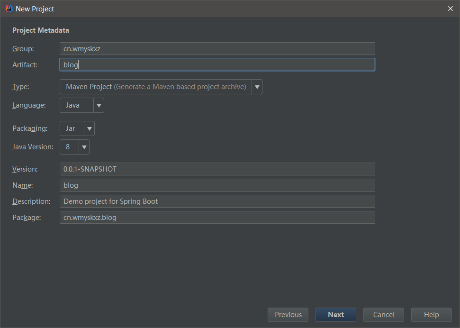The height and width of the screenshot is (328, 460).
Task: Focus the Artifact text field
Action: (217, 64)
